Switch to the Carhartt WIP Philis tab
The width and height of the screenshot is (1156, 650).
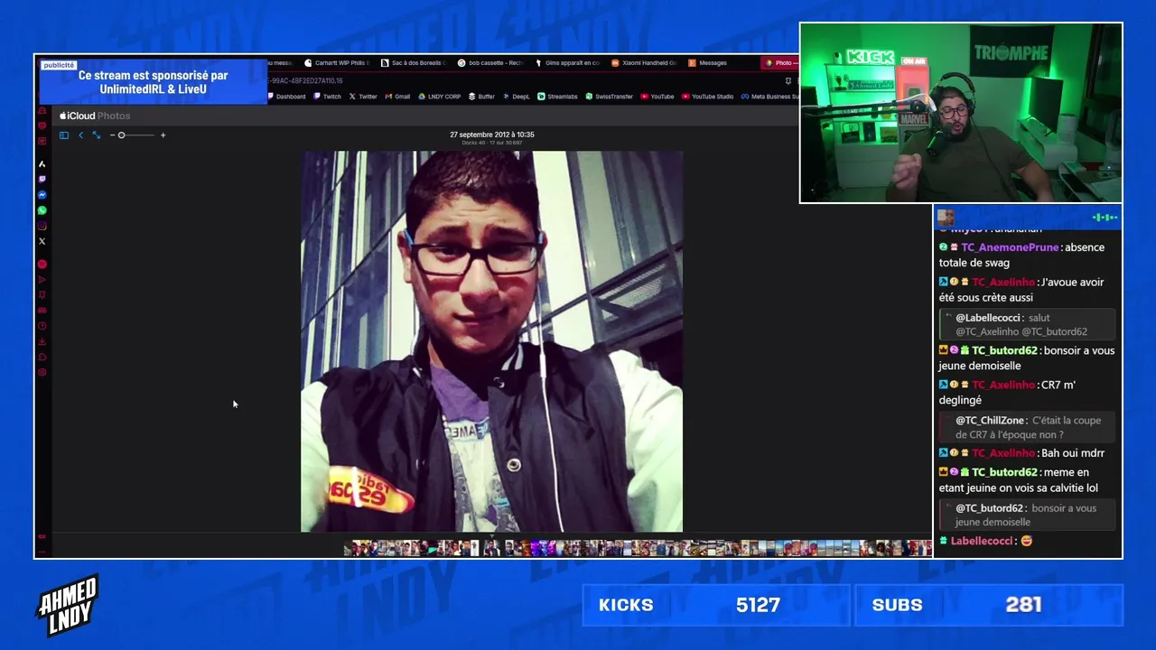click(x=337, y=63)
